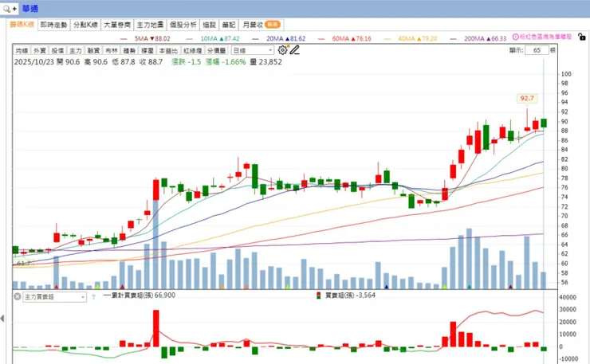Toggle 紅綠燈 indicator button

click(193, 50)
